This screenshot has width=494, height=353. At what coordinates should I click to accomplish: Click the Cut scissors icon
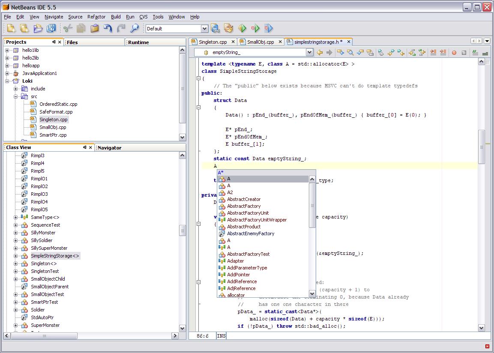click(67, 28)
